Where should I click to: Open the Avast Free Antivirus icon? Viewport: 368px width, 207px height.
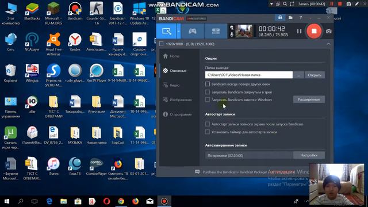tap(53, 44)
